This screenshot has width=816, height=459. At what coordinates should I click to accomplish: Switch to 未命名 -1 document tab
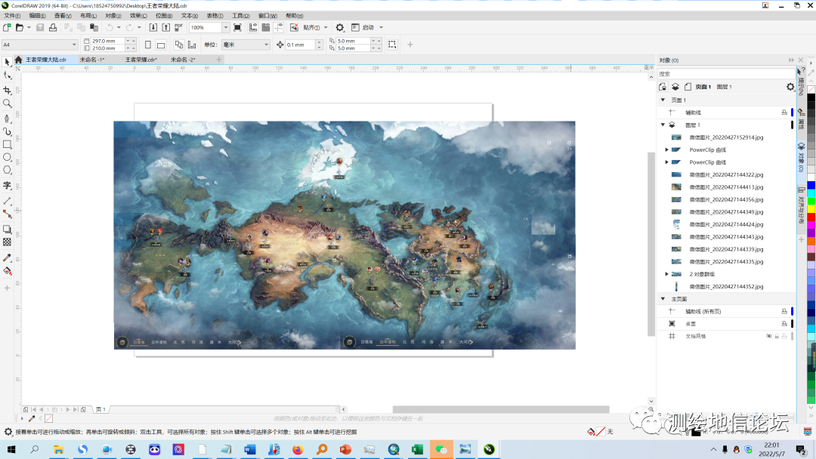(x=92, y=60)
